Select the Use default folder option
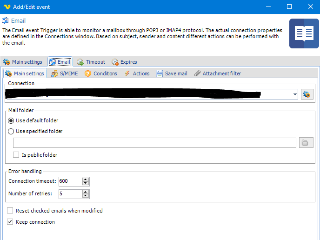Screen dimensions: 320x240 [11, 120]
